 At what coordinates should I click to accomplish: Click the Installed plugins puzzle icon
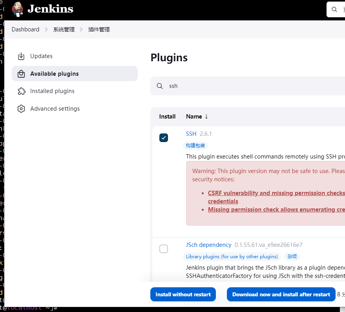click(x=21, y=91)
